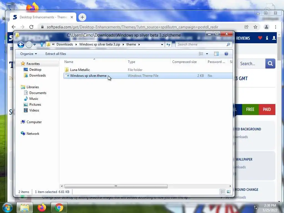This screenshot has width=284, height=213.
Task: Open the Organize menu
Action: point(29,54)
